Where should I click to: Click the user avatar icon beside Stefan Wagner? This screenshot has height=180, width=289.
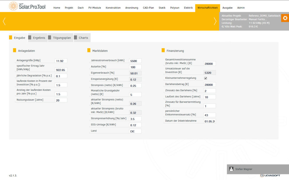pos(231,169)
